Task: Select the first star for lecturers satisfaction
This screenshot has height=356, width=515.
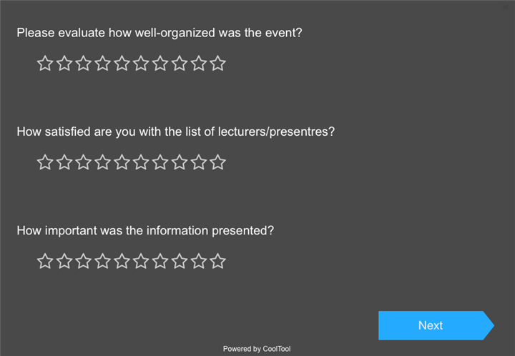Action: point(45,162)
